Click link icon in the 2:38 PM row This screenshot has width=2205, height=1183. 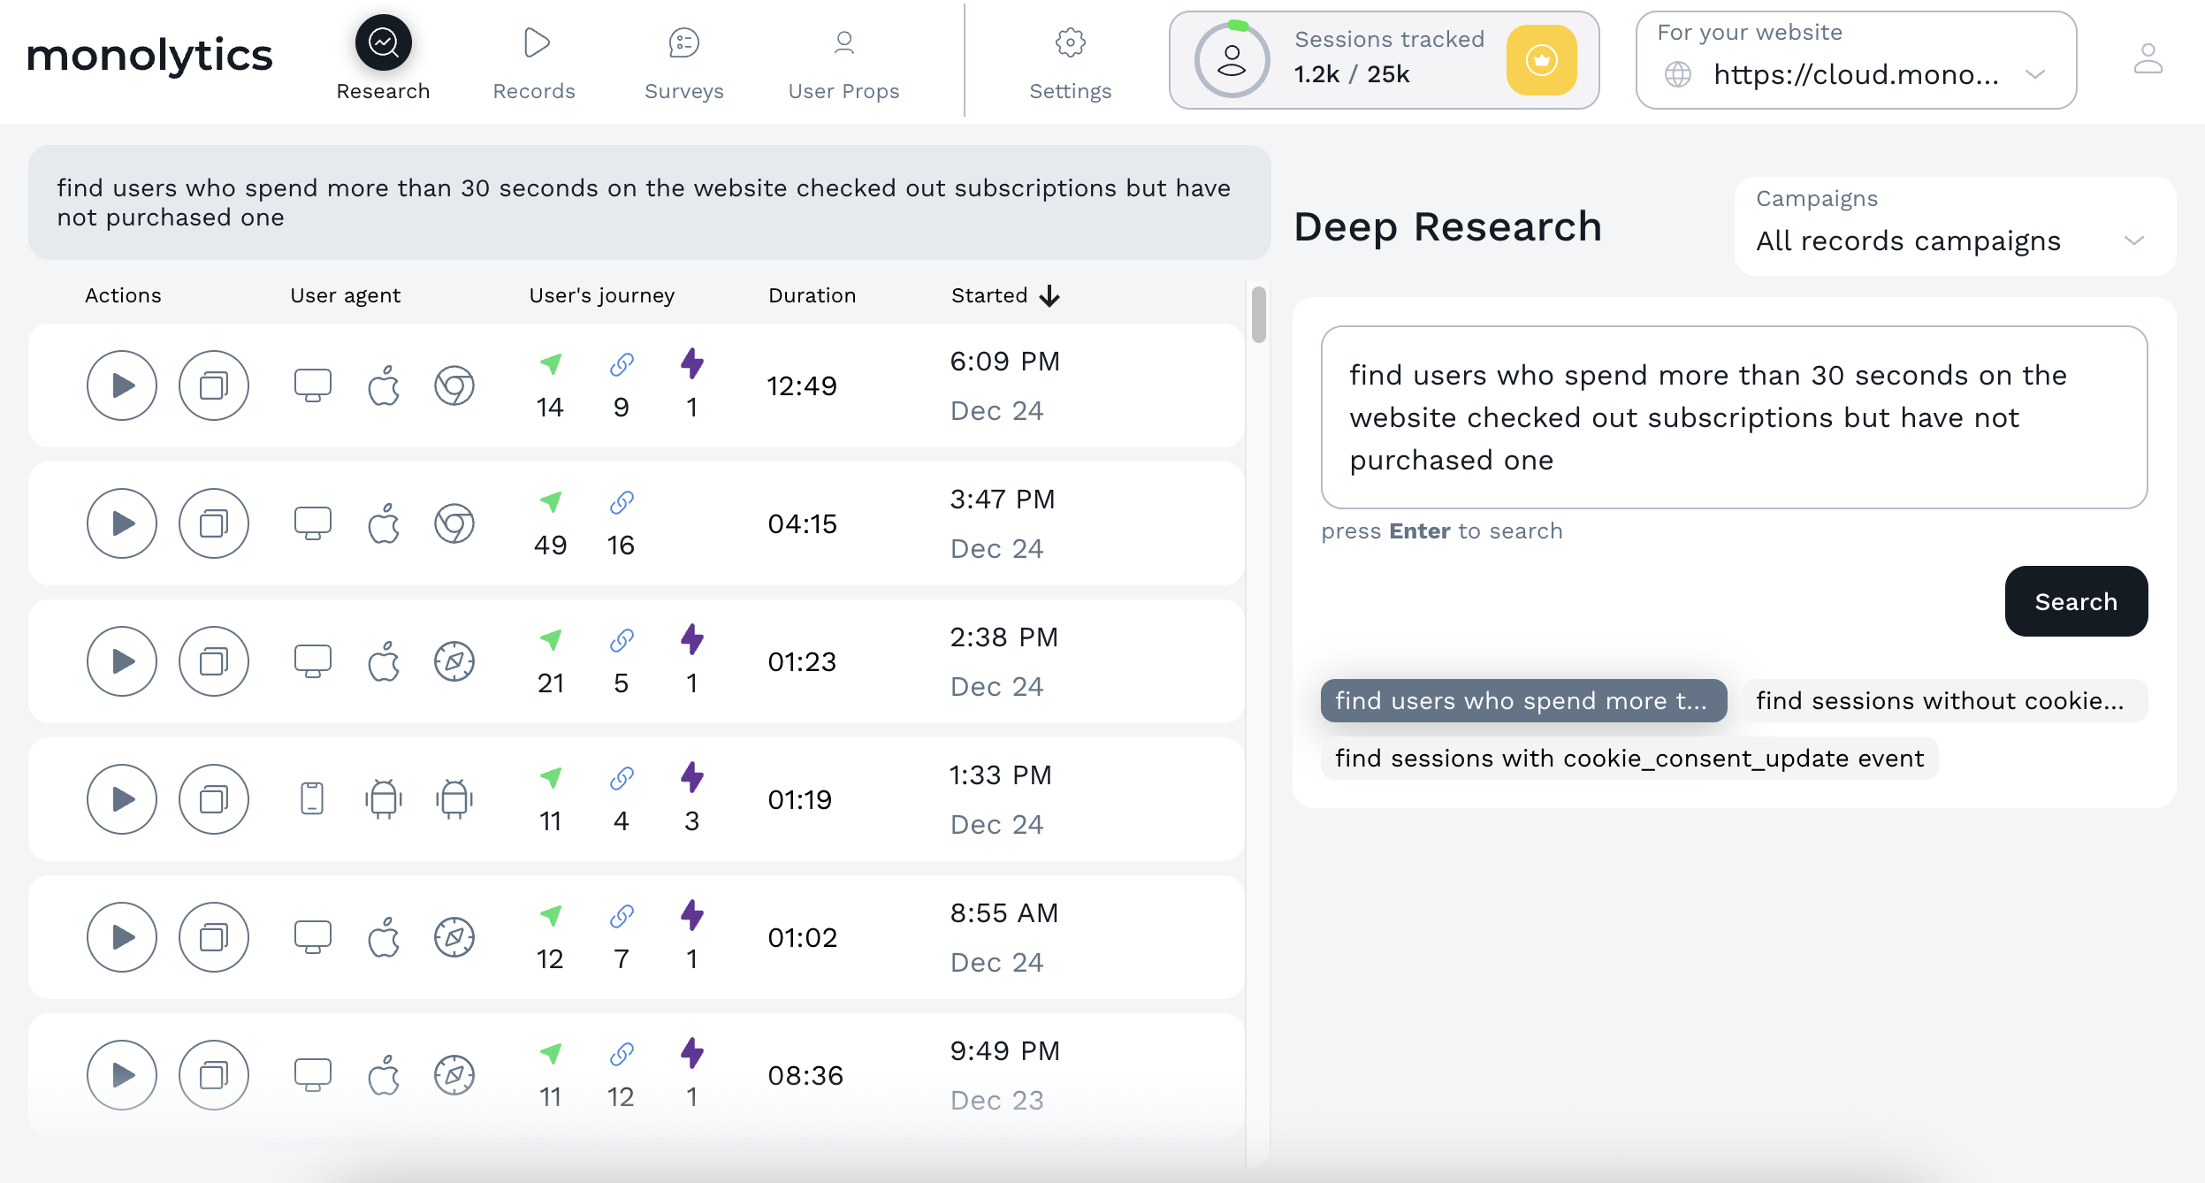622,640
